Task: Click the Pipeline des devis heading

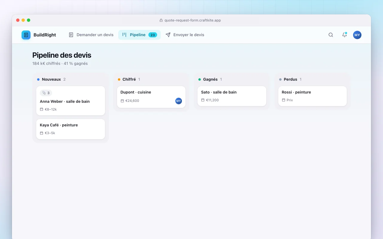Action: [x=62, y=55]
